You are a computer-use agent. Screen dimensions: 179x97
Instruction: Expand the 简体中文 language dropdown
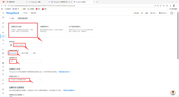tap(163, 13)
